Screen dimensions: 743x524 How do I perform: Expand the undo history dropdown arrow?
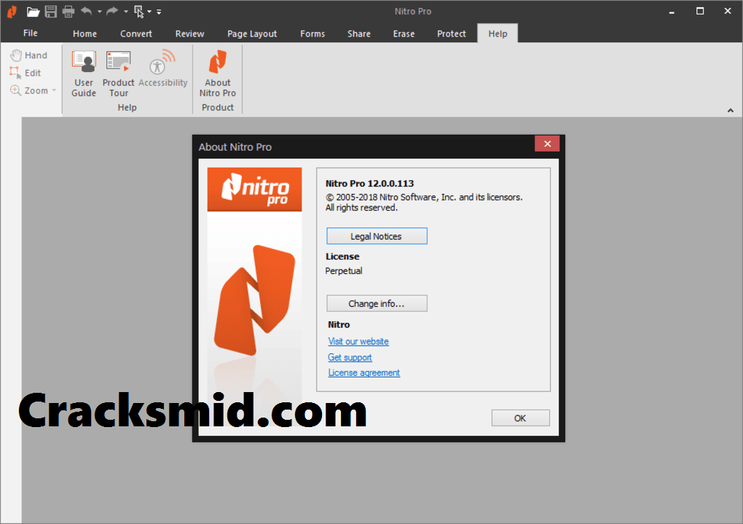coord(100,12)
